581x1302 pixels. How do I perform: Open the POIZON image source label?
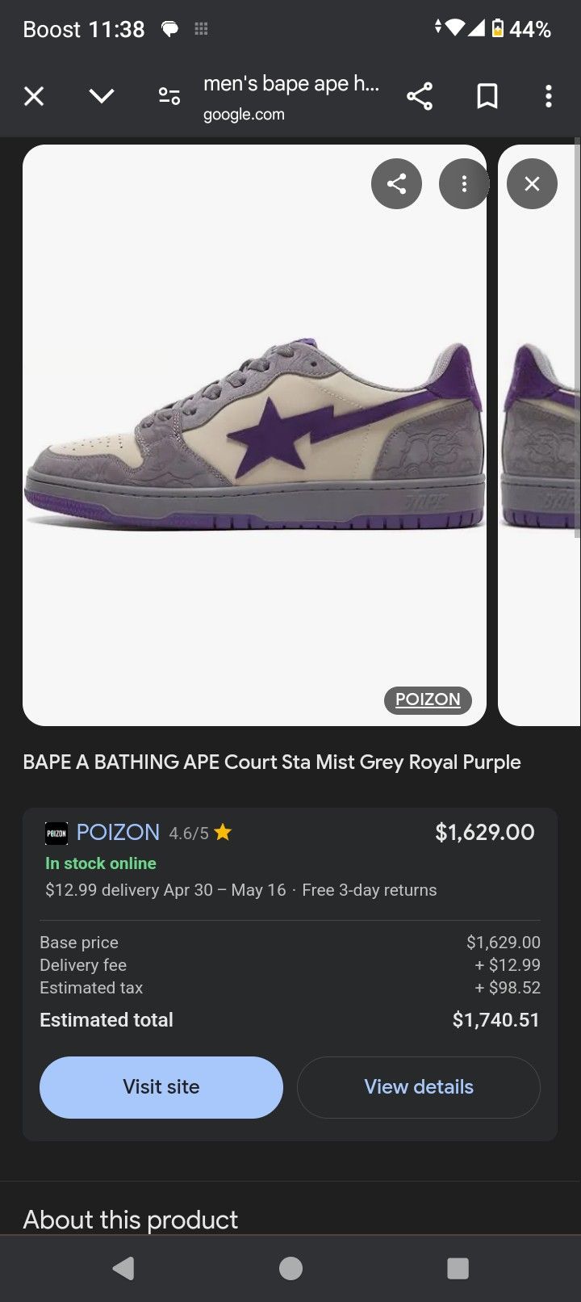tap(428, 699)
